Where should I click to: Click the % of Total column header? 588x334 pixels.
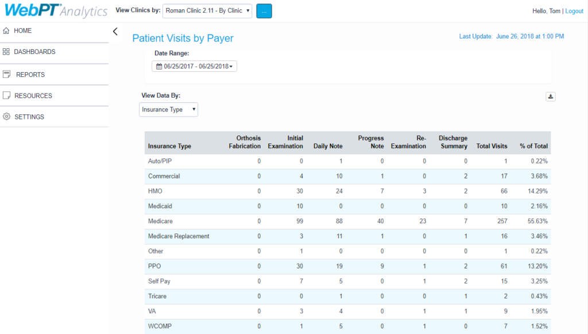pyautogui.click(x=533, y=146)
